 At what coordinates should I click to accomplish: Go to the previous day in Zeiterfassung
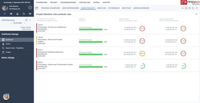point(12,23)
